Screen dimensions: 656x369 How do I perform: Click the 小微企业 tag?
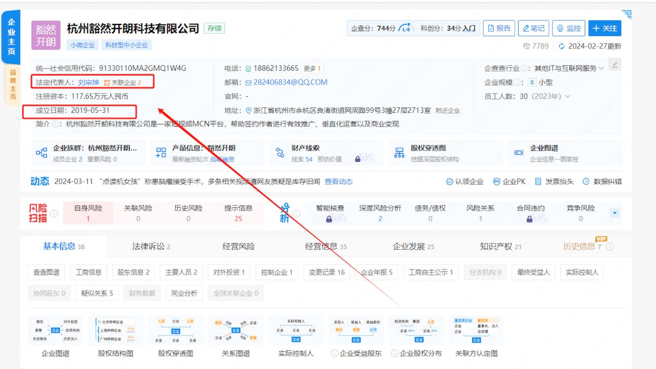coord(83,45)
